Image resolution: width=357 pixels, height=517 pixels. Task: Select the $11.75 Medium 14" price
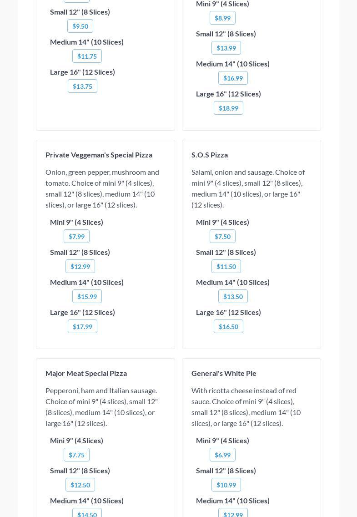(x=87, y=56)
